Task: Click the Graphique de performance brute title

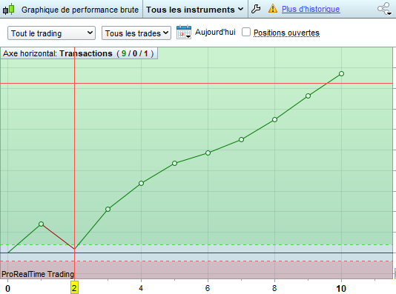Action: [x=80, y=10]
